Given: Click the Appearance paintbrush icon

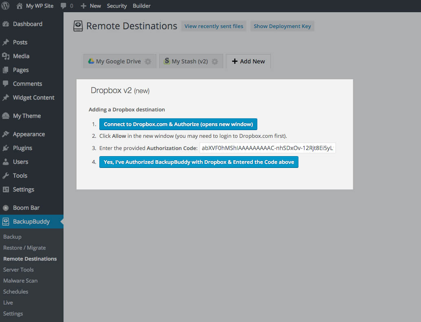Looking at the screenshot, I should (6, 134).
